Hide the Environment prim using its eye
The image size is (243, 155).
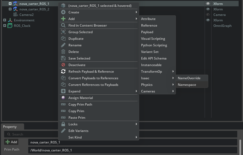208,20
